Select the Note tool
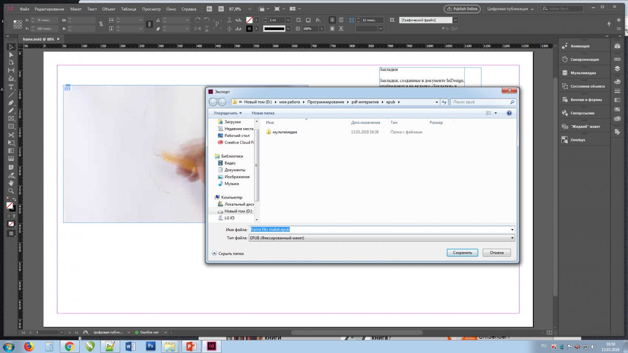Image resolution: width=628 pixels, height=353 pixels. 11,167
